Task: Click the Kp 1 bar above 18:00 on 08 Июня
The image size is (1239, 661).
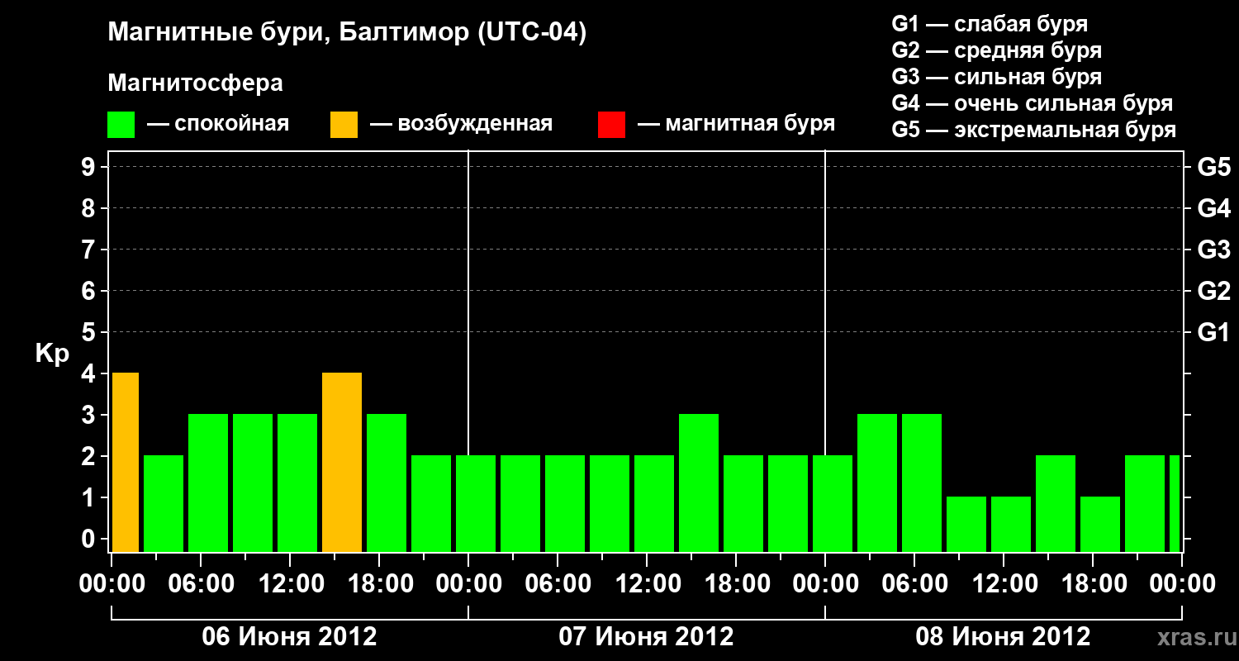Action: [1100, 525]
